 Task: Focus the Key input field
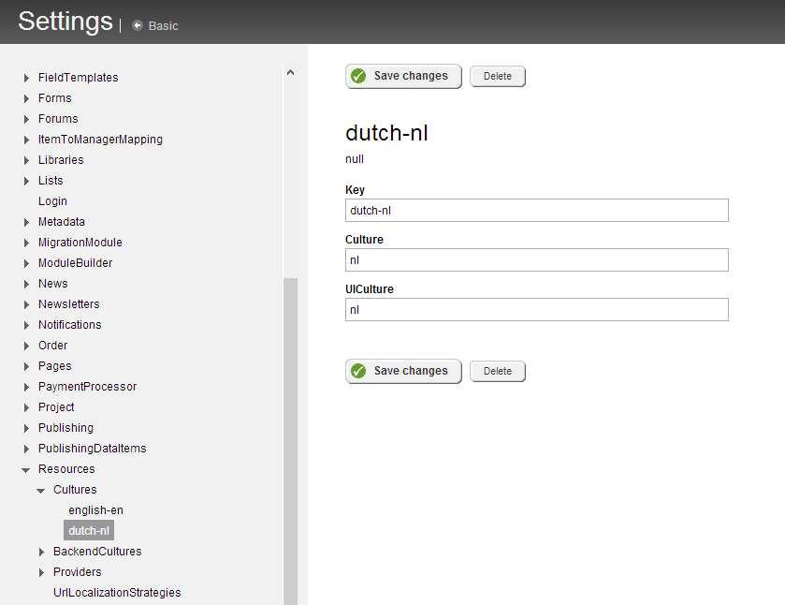(537, 211)
